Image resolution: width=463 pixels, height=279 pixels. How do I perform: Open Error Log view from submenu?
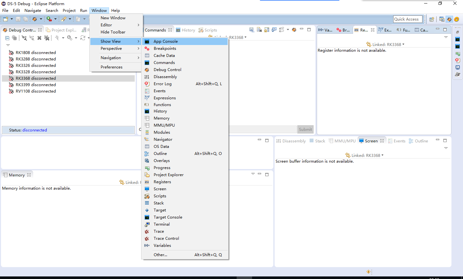click(x=185, y=84)
